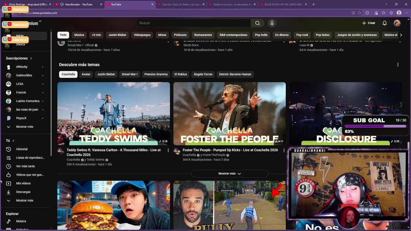Click Mostrar más below Coachella videos
Viewport: 411px width, 231px height.
pos(229,174)
